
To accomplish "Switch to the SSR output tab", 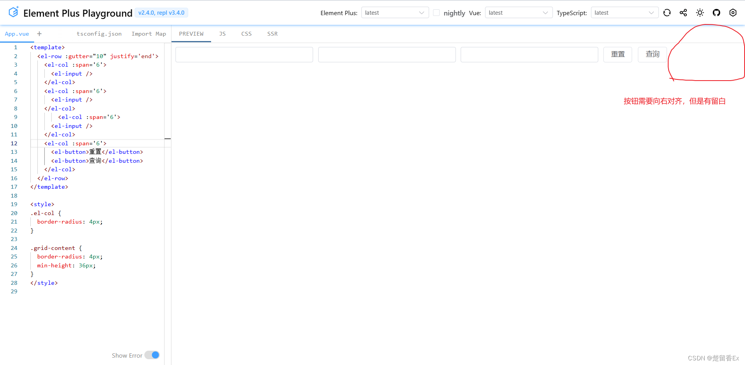I will [x=272, y=34].
